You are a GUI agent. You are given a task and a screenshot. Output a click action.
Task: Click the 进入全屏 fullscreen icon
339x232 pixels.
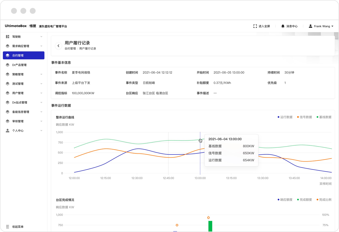coord(255,26)
